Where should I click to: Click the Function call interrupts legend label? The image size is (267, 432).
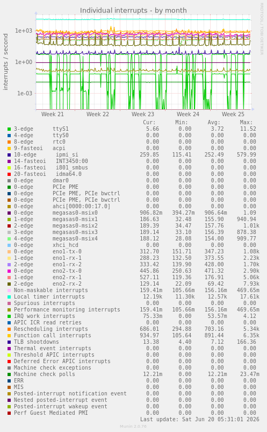tap(52, 335)
